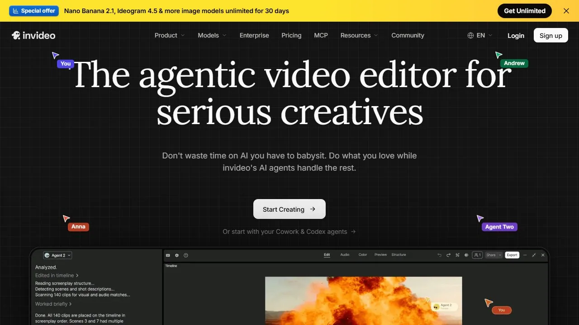Click the Get Unlimited button
This screenshot has width=579, height=325.
coord(525,11)
